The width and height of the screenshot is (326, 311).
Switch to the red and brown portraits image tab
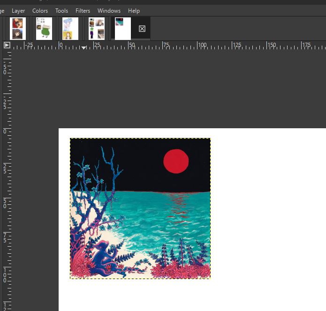point(18,29)
